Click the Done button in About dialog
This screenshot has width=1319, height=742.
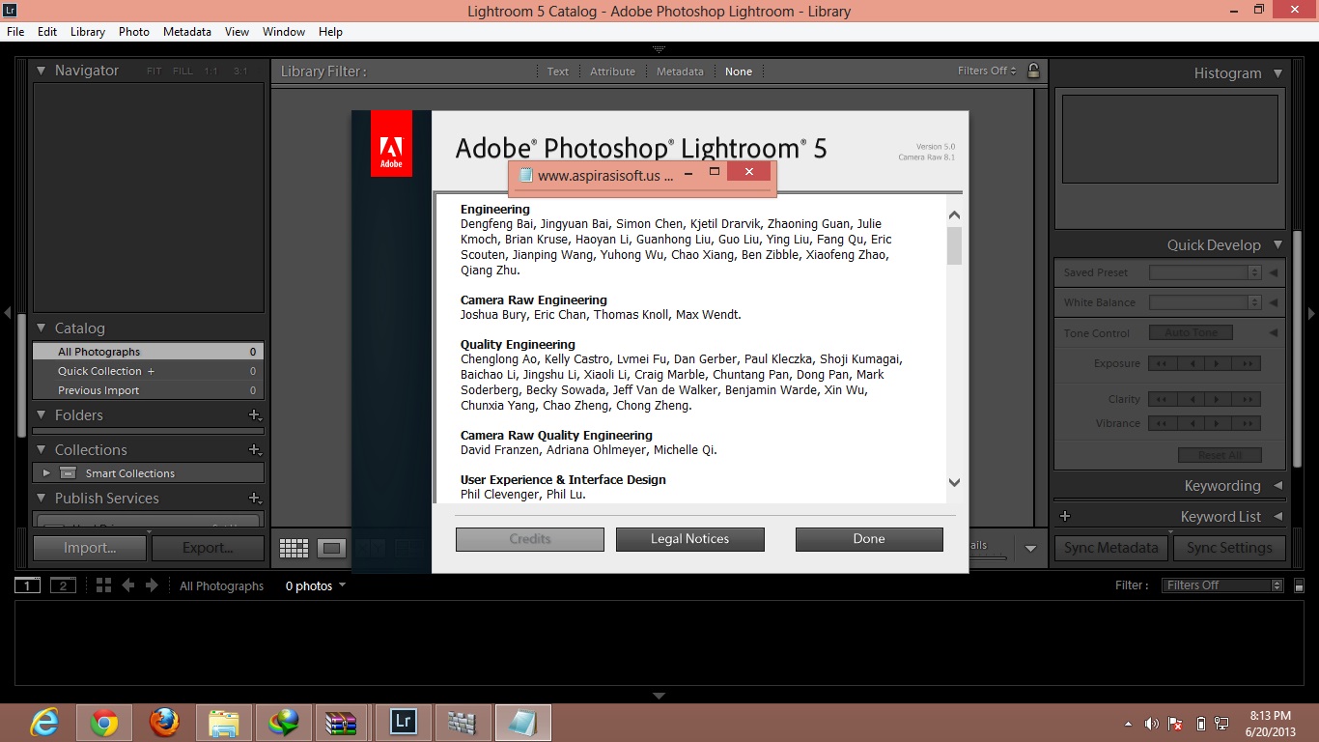(869, 539)
